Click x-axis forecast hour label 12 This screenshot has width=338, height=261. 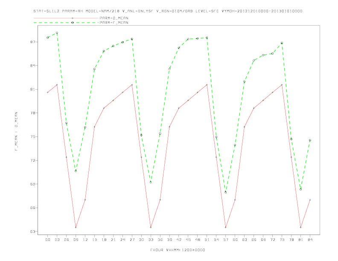[85, 240]
